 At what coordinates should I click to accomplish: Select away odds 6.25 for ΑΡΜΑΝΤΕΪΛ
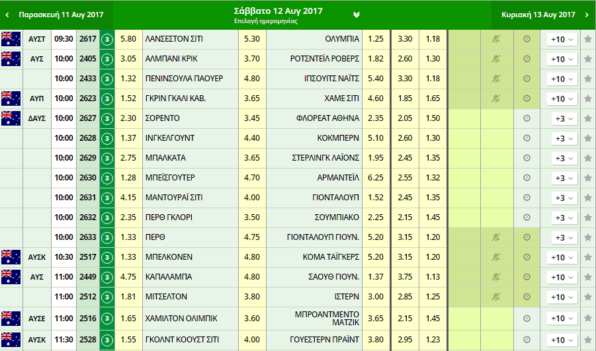coord(375,178)
